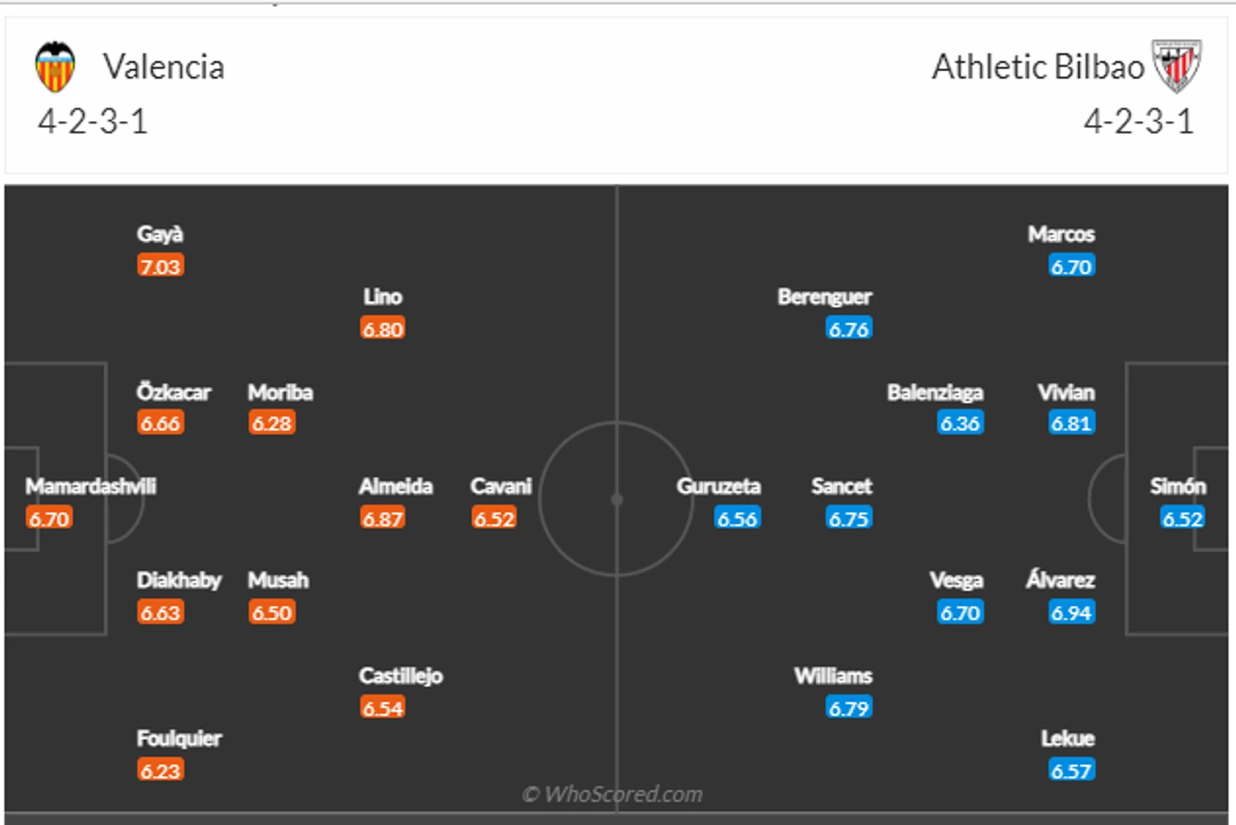Click Gayà's 7.03 rating badge

[160, 267]
